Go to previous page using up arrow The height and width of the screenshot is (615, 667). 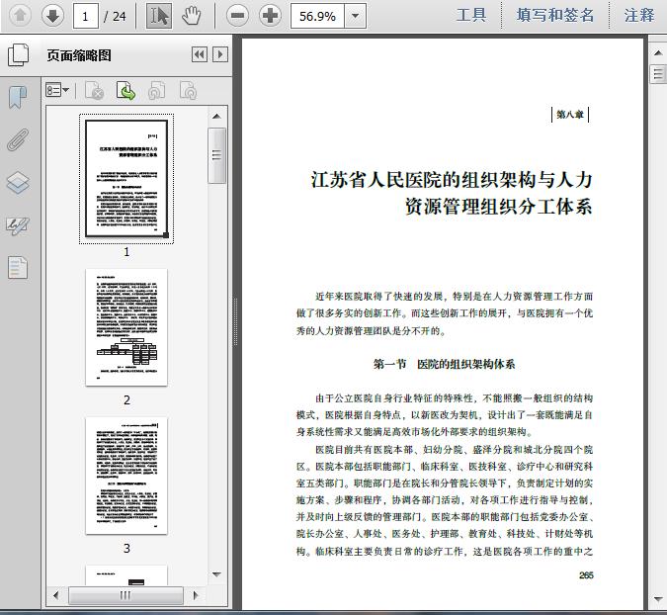tap(20, 16)
